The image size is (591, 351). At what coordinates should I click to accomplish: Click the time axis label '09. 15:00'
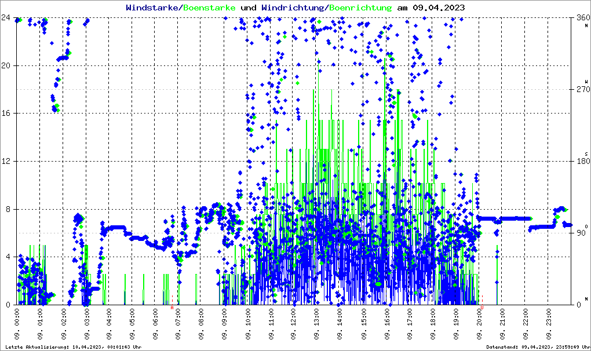coord(363,324)
